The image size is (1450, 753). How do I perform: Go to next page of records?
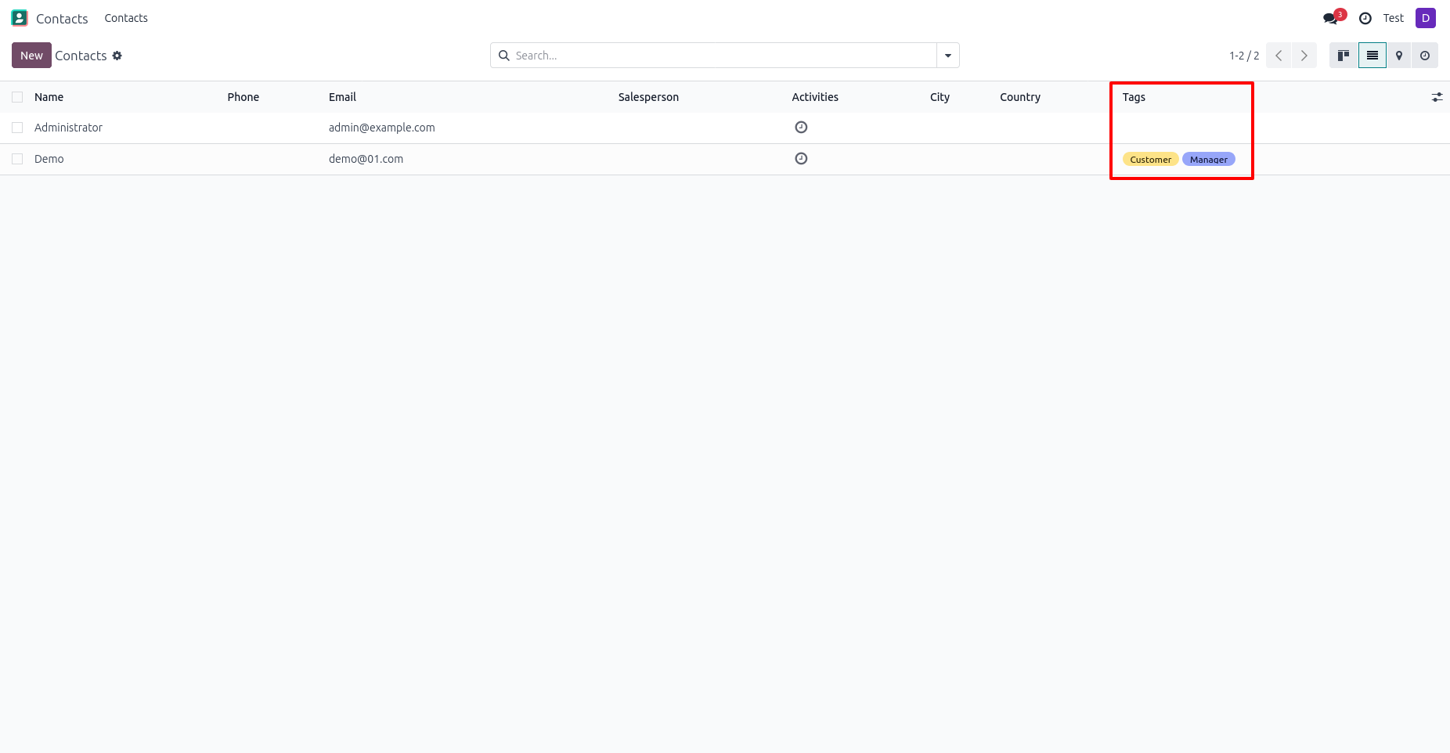coord(1304,56)
